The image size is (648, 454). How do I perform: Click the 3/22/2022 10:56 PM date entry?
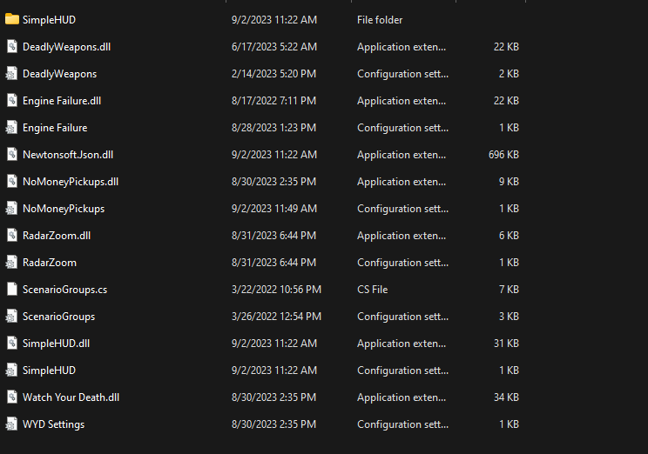pyautogui.click(x=276, y=290)
